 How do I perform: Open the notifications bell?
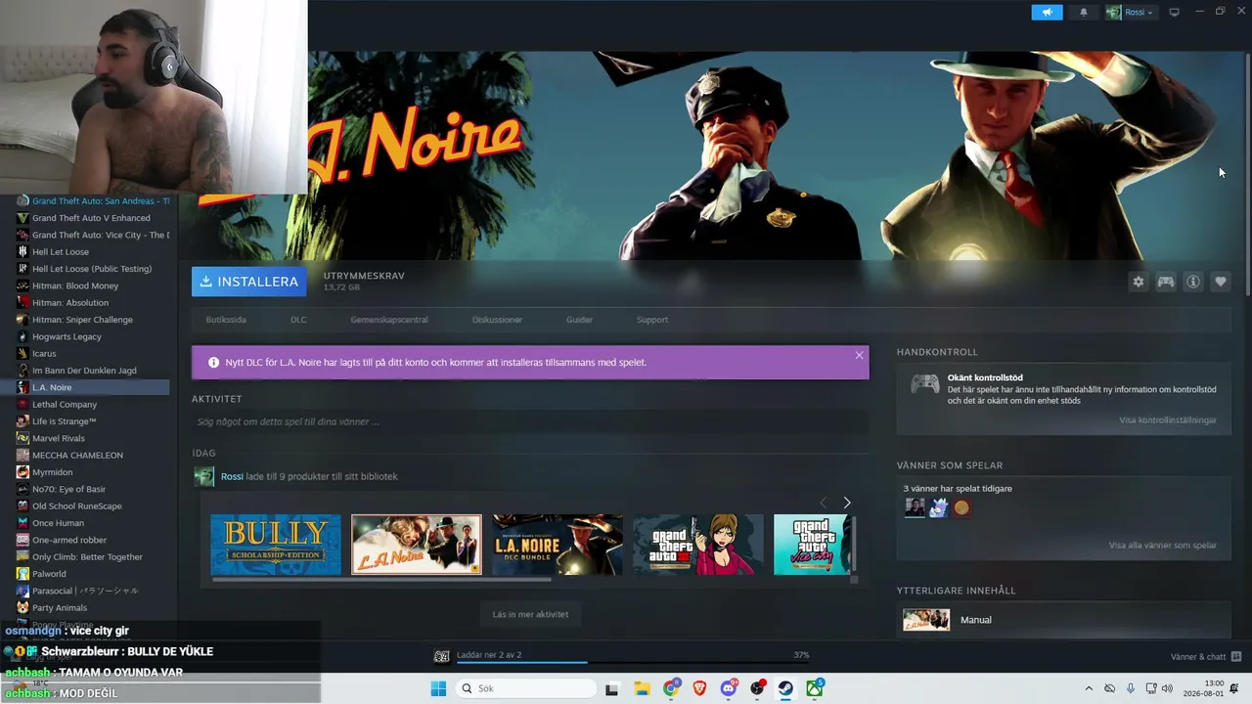(1083, 13)
